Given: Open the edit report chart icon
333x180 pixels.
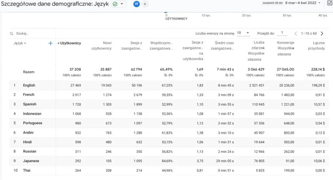Looking at the screenshot, I should pos(328,3).
